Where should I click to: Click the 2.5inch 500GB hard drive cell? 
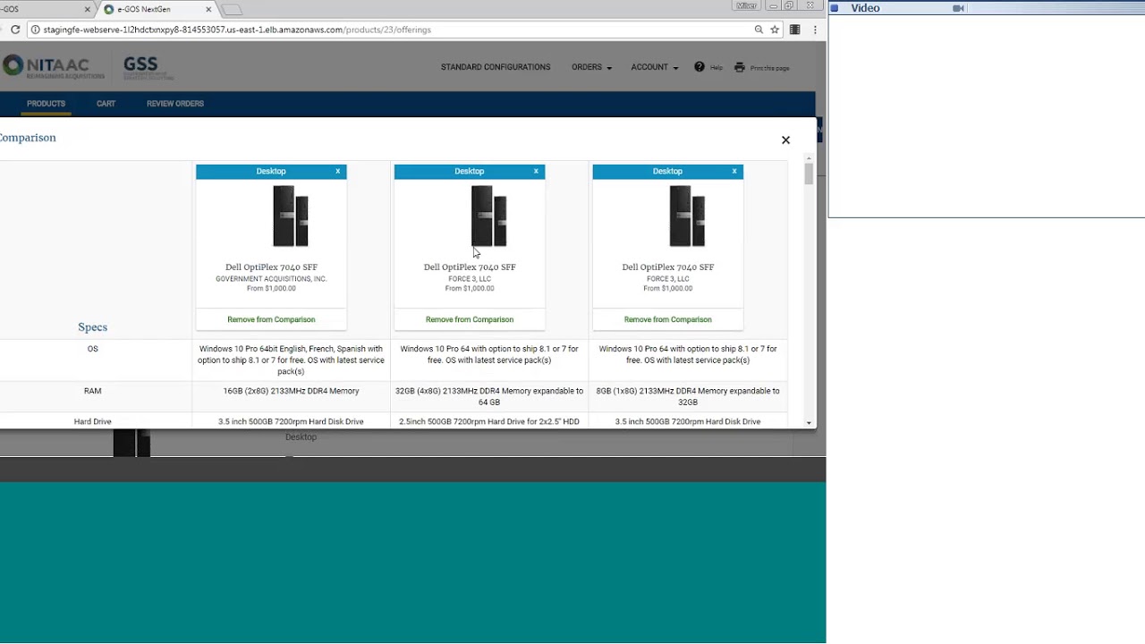(x=489, y=421)
